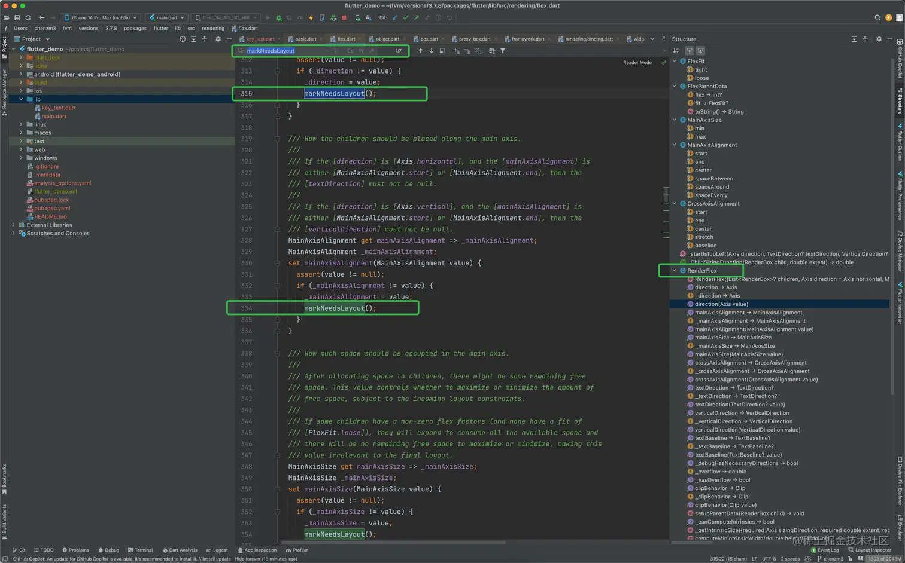Jump to next search occurrence arrow

tap(432, 51)
